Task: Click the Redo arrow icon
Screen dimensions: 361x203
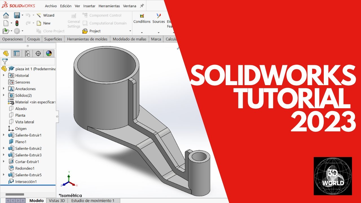Action: [x=28, y=23]
